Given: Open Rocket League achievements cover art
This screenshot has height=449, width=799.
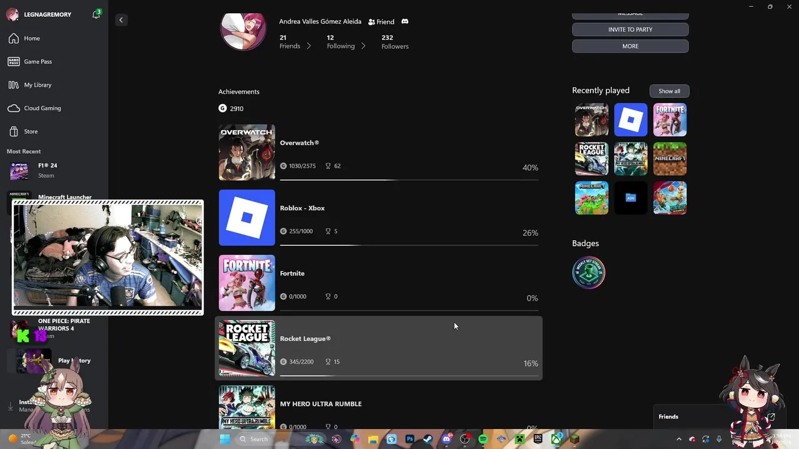Looking at the screenshot, I should pos(247,348).
